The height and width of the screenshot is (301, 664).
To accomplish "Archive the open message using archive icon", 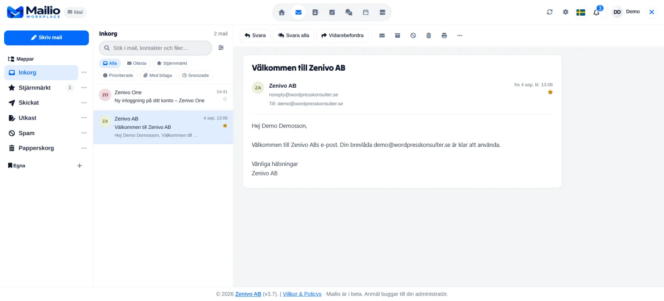I will 397,36.
